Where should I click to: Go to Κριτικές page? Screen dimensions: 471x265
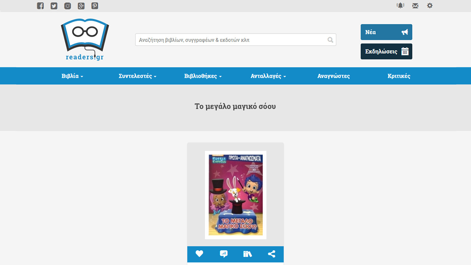tap(399, 76)
